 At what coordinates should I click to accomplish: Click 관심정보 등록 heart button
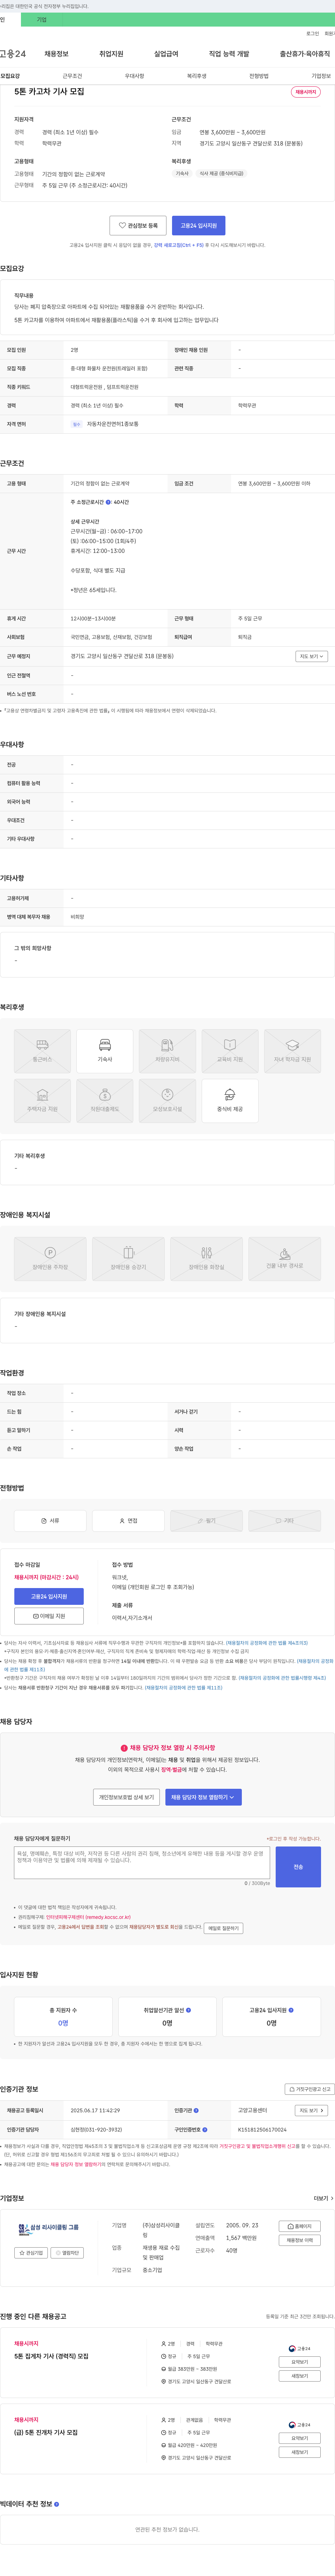click(x=137, y=226)
